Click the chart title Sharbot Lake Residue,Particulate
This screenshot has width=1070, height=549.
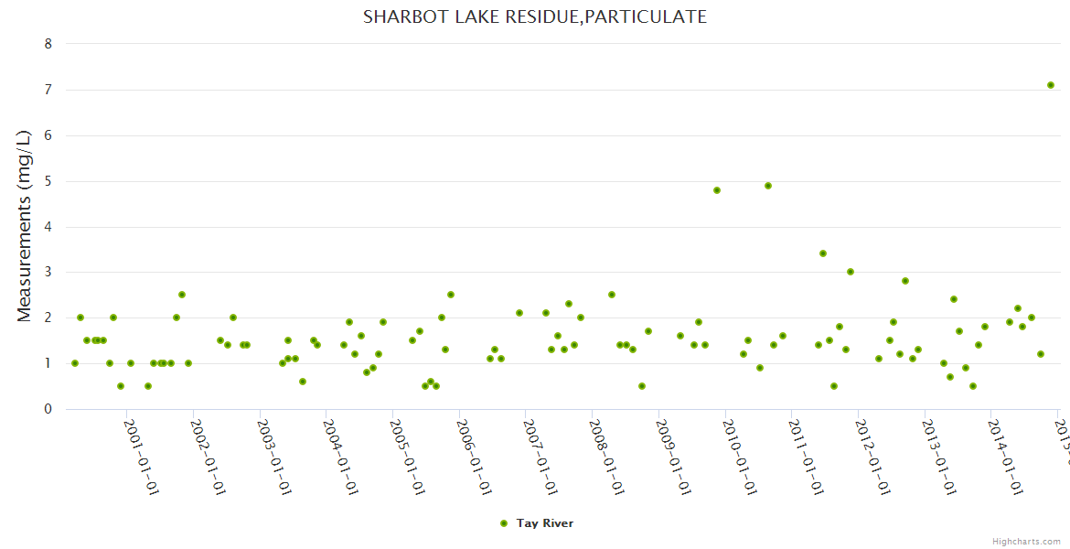coord(534,16)
